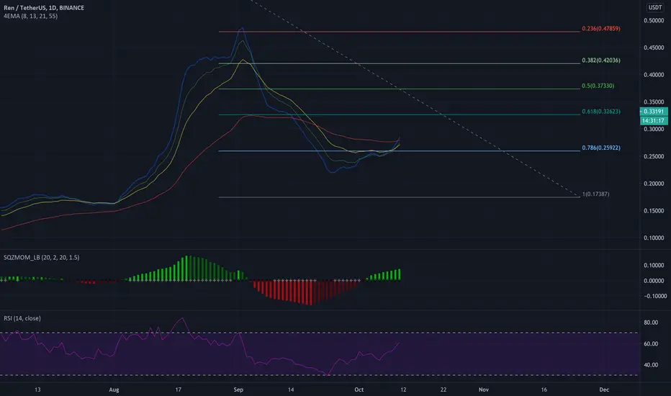Click the 0.20000 price axis label

(x=654, y=184)
